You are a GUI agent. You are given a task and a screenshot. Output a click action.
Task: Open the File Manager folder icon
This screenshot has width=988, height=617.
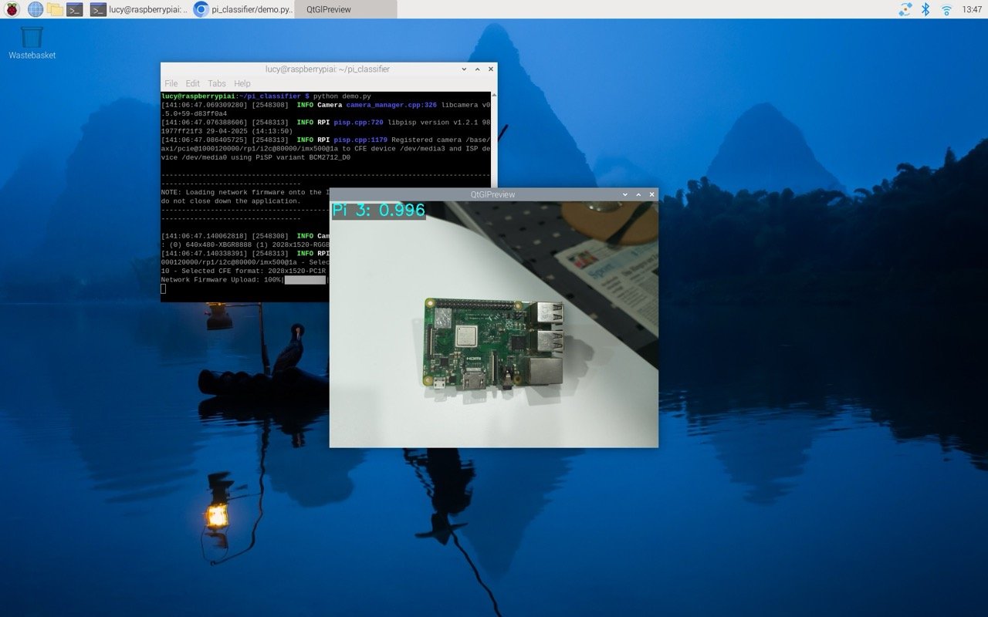55,9
